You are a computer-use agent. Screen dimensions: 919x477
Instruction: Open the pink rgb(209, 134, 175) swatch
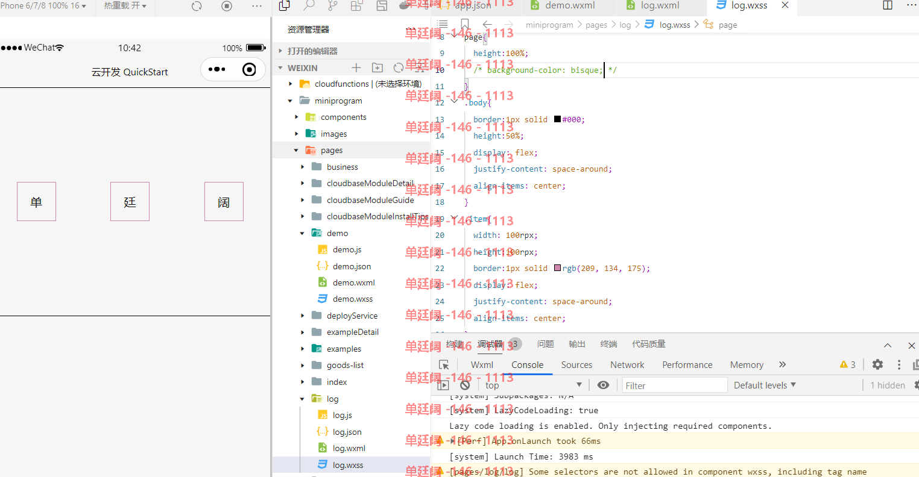[557, 268]
